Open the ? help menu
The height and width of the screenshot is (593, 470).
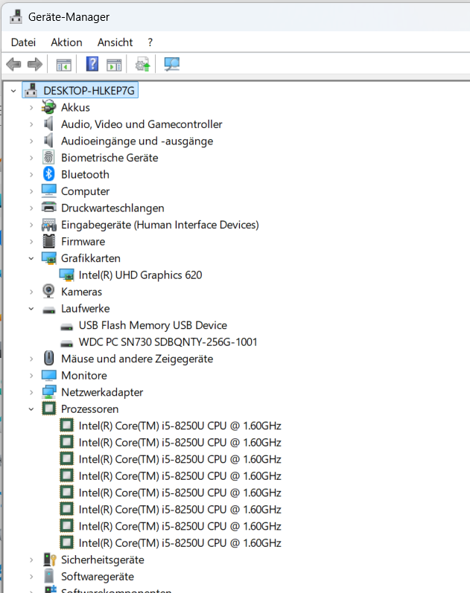pos(150,42)
